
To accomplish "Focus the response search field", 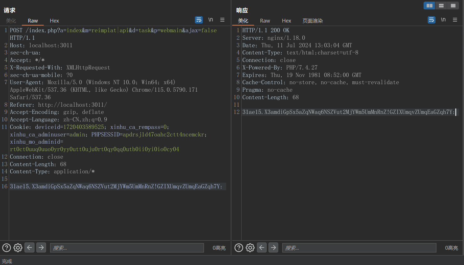I will click(x=359, y=248).
